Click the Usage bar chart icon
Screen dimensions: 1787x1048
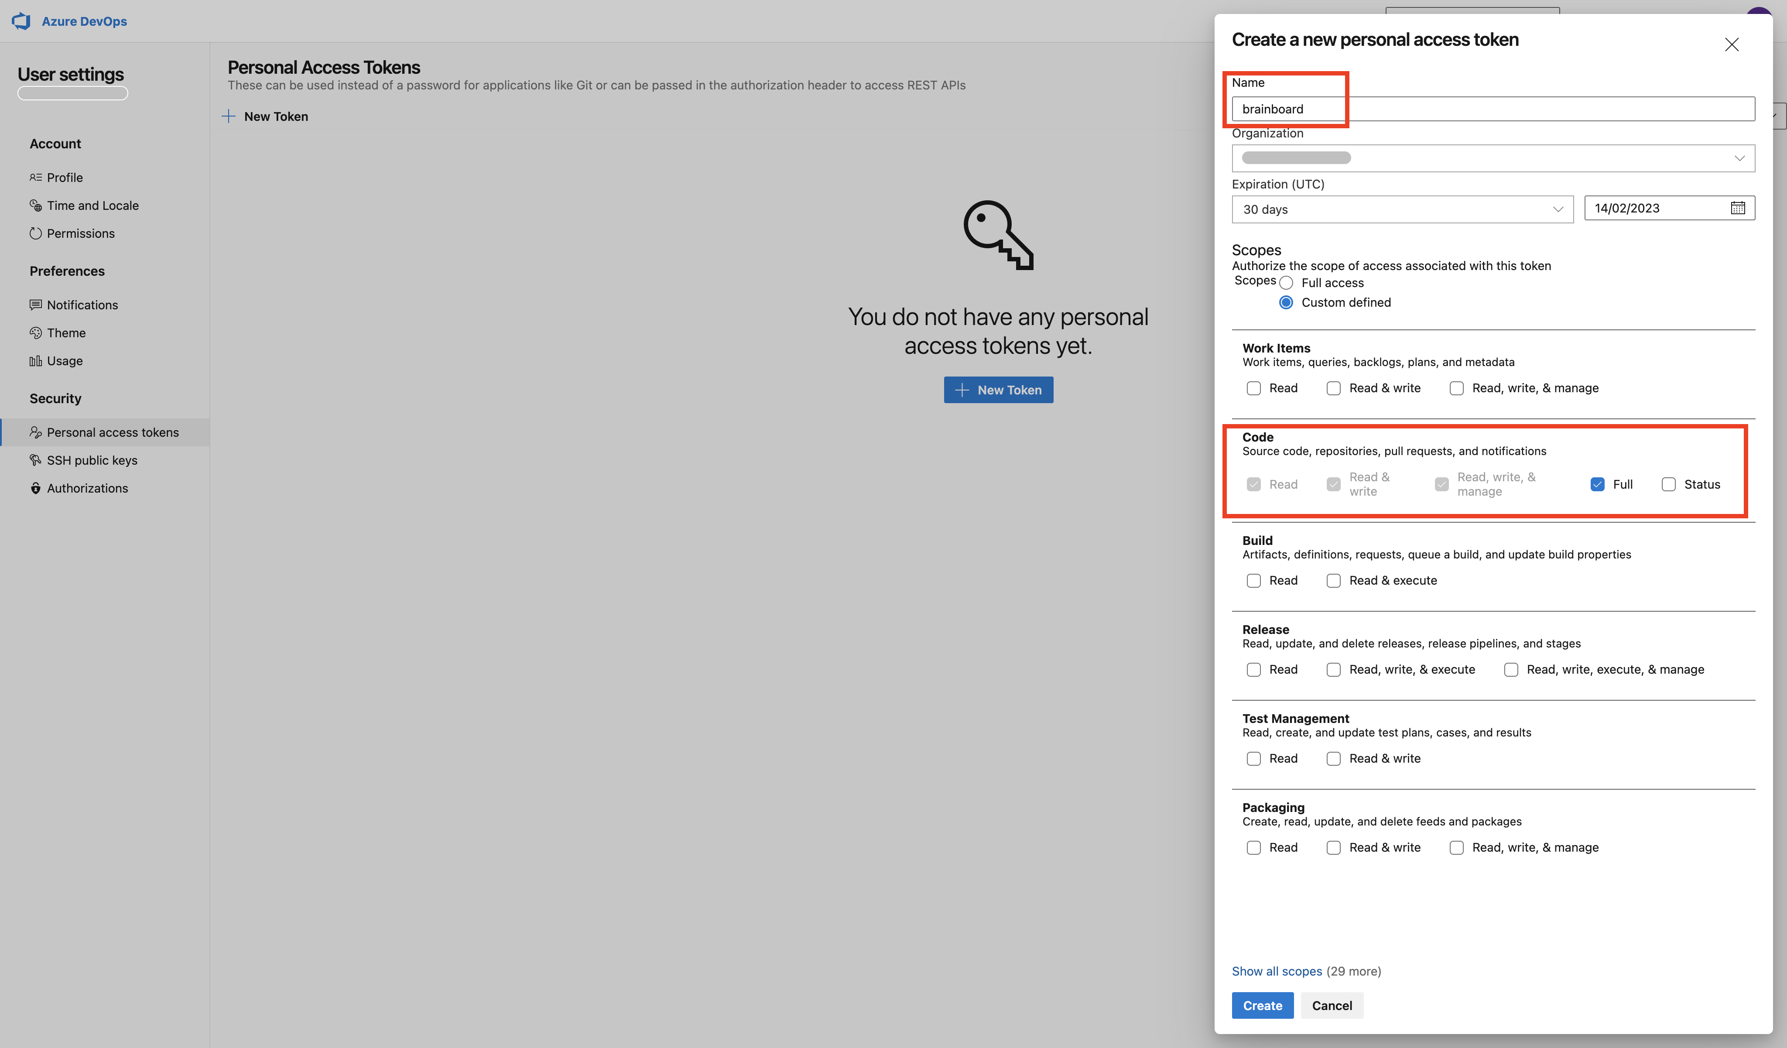35,361
